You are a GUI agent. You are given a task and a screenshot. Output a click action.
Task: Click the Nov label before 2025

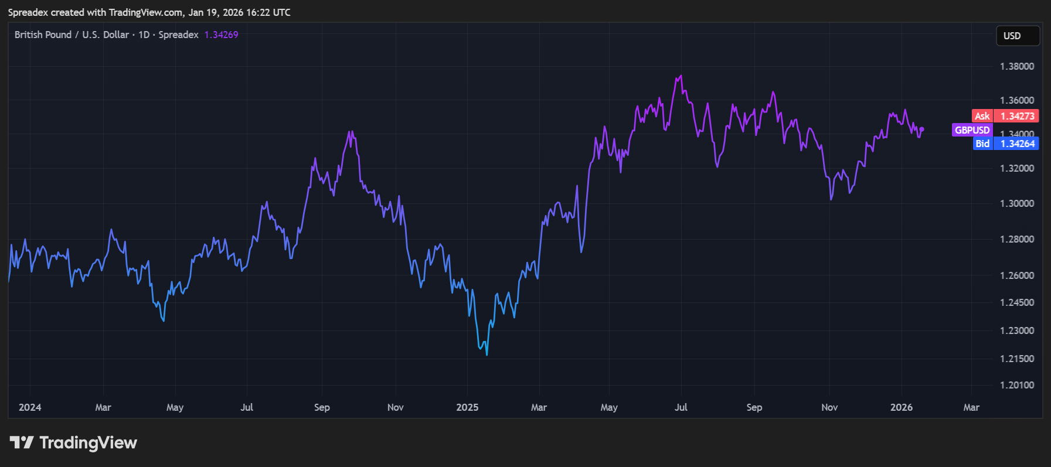tap(396, 407)
